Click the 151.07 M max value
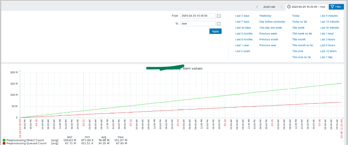This screenshot has width=348, height=145. 121,140
